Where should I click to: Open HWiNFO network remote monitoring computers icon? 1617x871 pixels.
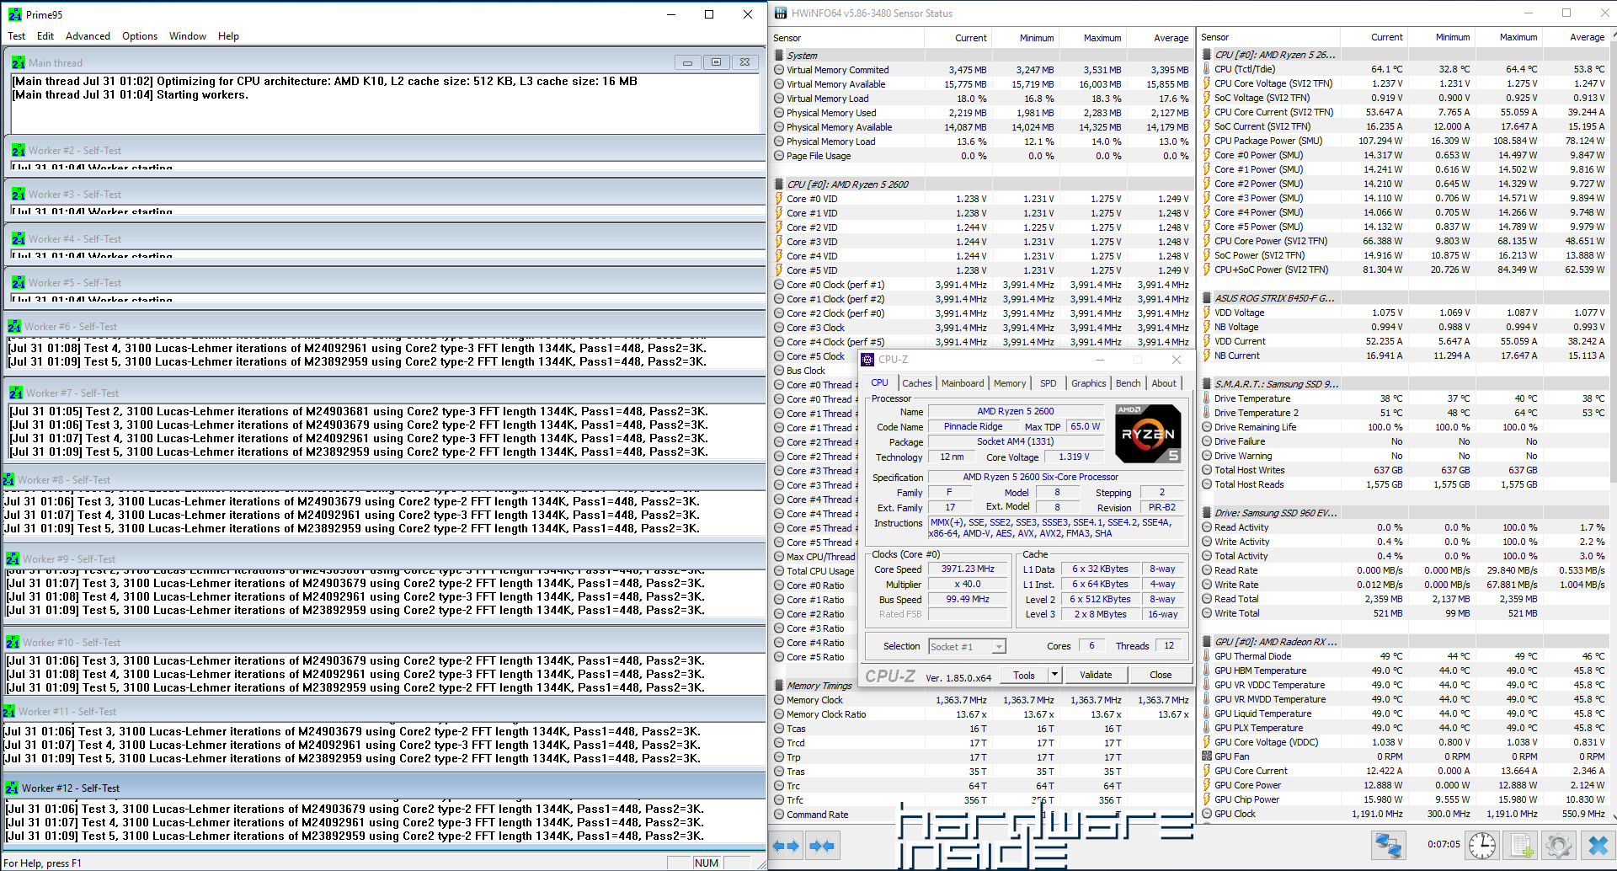coord(1387,845)
